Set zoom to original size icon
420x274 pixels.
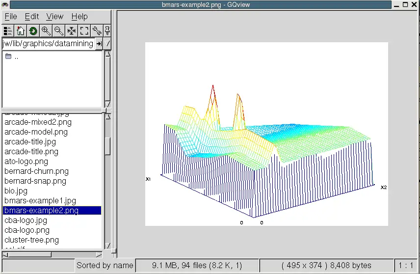(x=84, y=31)
